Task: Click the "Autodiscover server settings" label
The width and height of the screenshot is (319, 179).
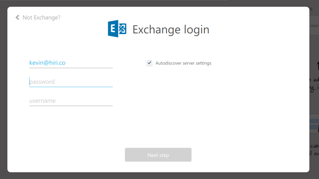Action: coord(183,63)
